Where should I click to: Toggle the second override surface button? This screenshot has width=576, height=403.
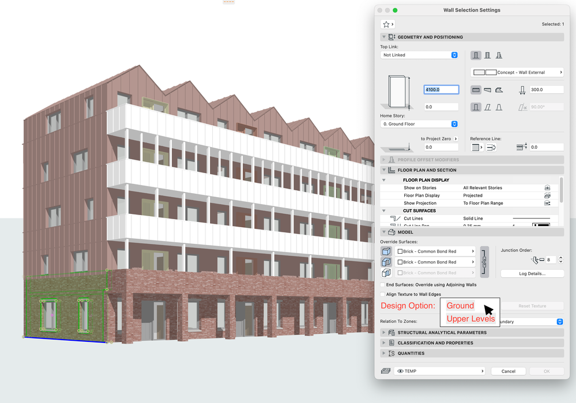[x=386, y=262]
